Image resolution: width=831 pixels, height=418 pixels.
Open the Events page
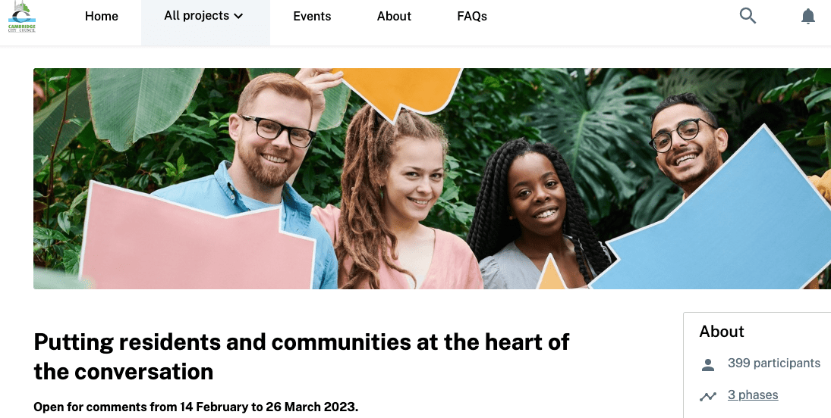pyautogui.click(x=312, y=17)
